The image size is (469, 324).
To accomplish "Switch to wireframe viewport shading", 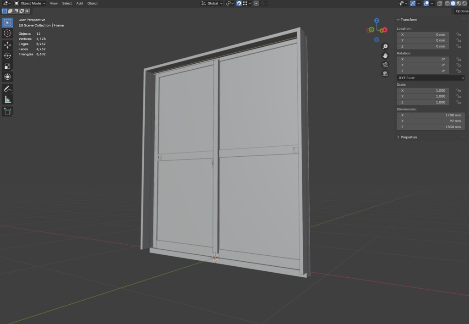I will pyautogui.click(x=447, y=3).
